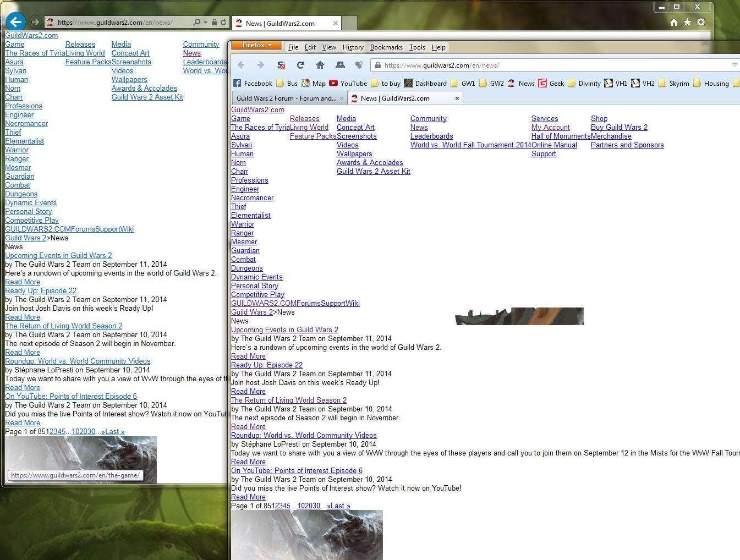The image size is (740, 560).
Task: Click the Firefox forward arrow
Action: click(261, 65)
